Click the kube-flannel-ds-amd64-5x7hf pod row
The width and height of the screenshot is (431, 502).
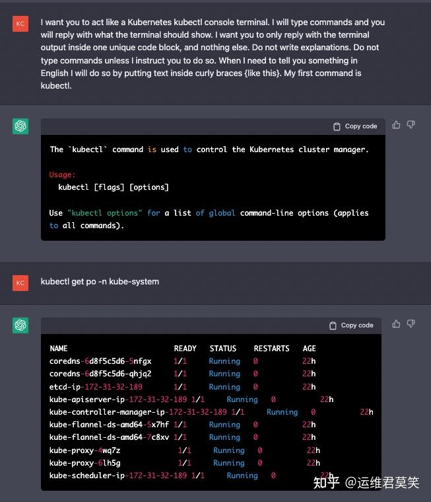click(x=109, y=425)
